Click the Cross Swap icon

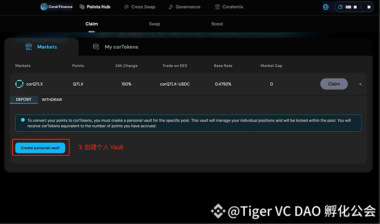point(126,7)
